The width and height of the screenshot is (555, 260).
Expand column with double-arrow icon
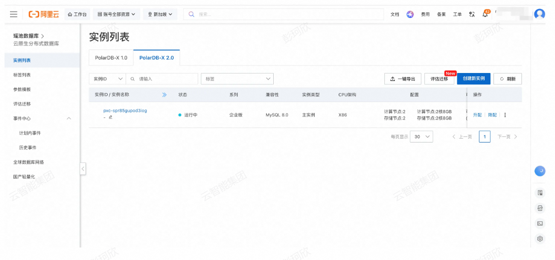click(164, 95)
